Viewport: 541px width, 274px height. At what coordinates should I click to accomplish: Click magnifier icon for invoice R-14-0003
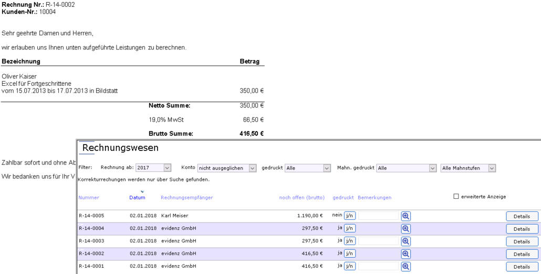tap(405, 241)
